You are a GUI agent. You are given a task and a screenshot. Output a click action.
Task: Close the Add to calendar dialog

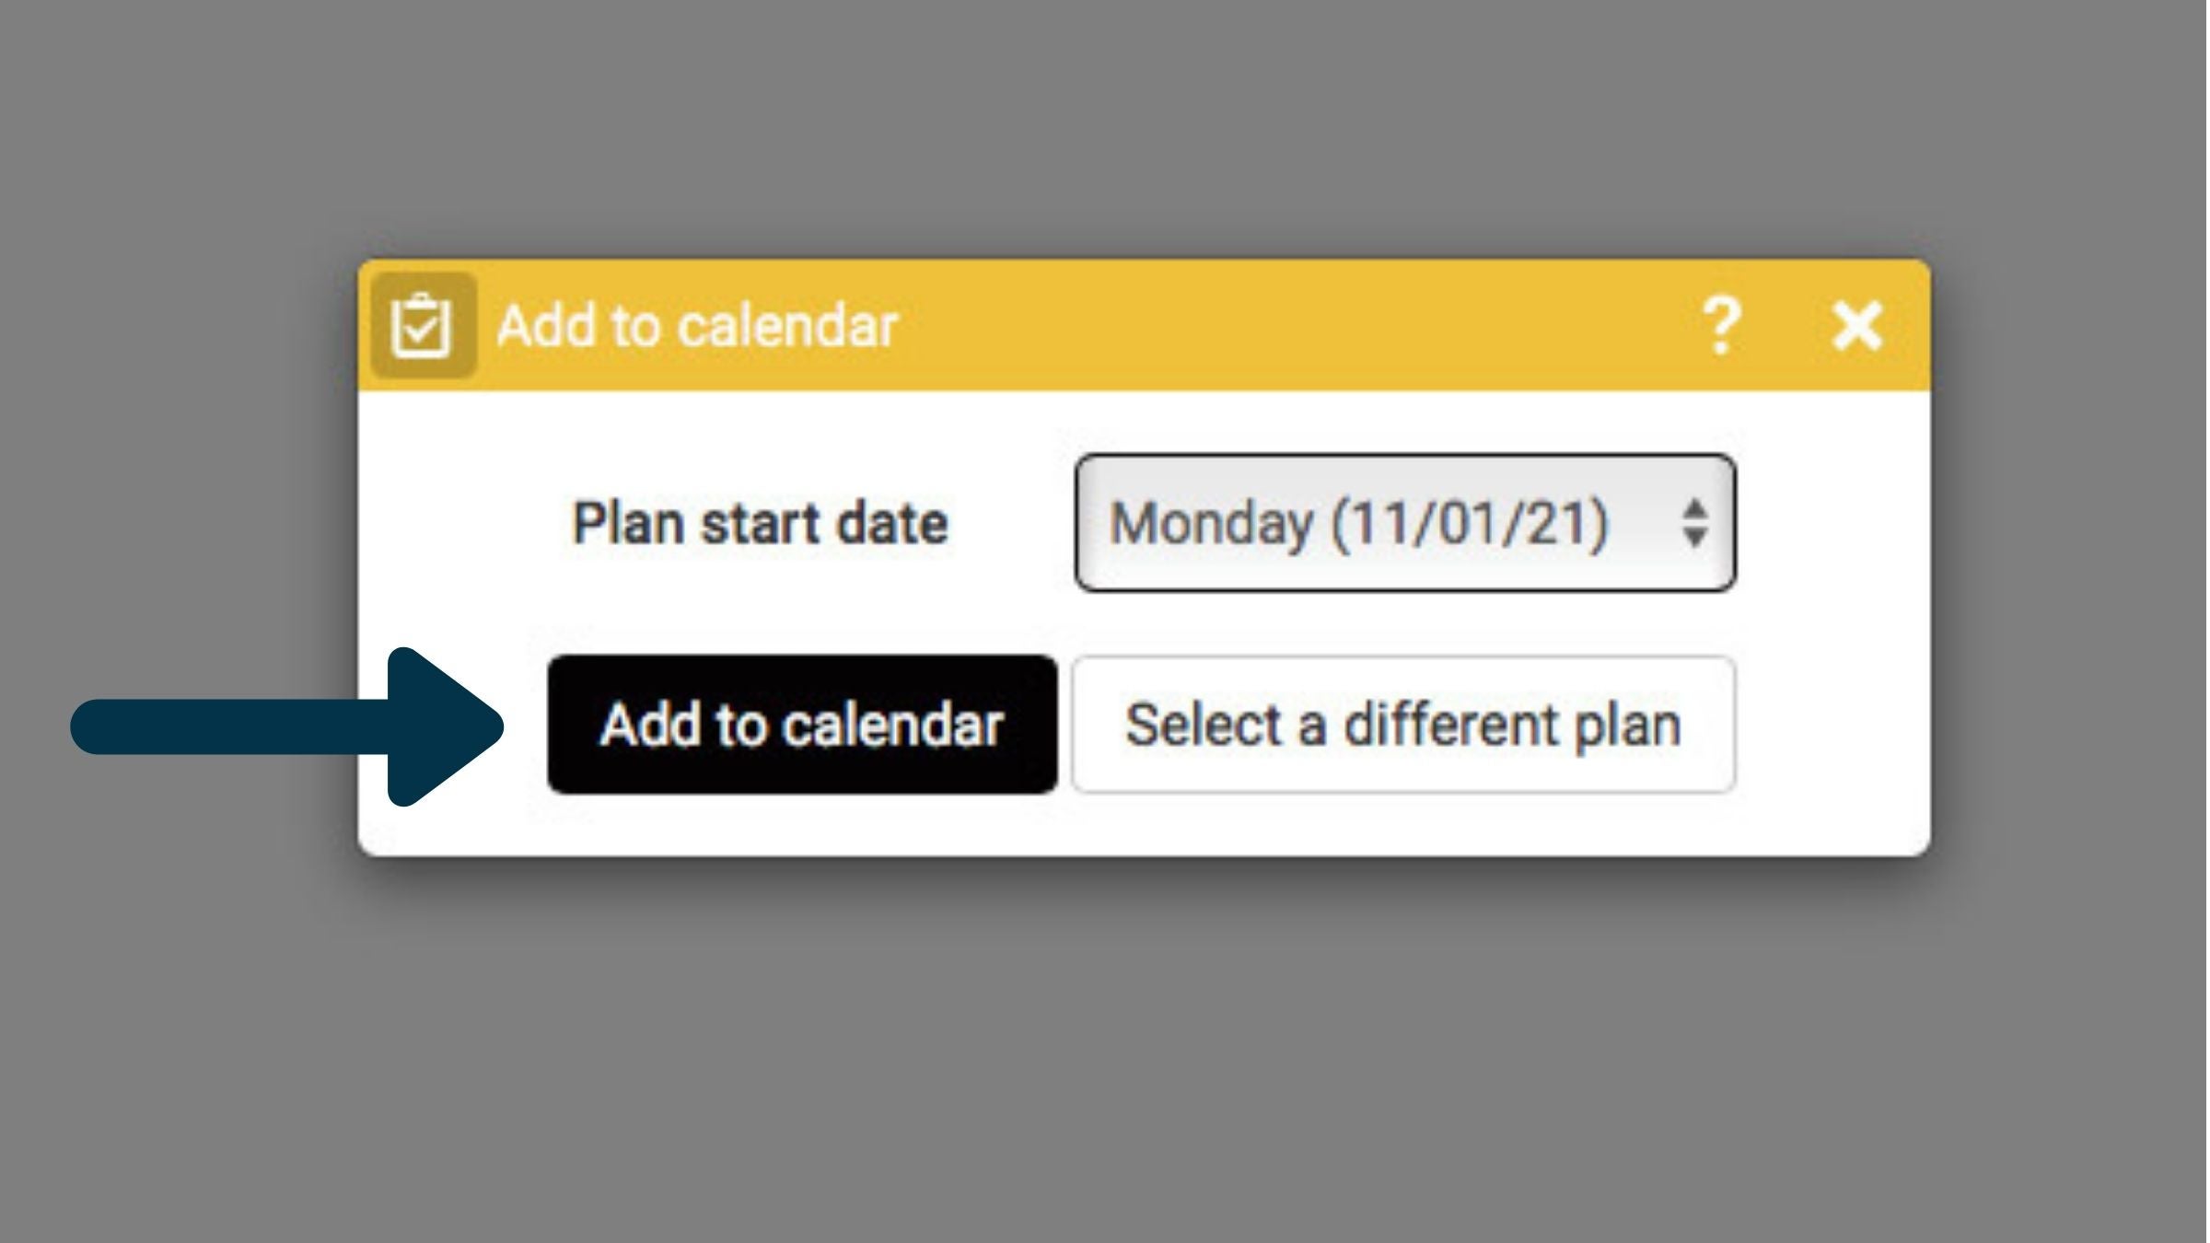[x=1857, y=326]
